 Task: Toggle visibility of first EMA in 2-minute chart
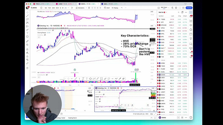(100, 99)
